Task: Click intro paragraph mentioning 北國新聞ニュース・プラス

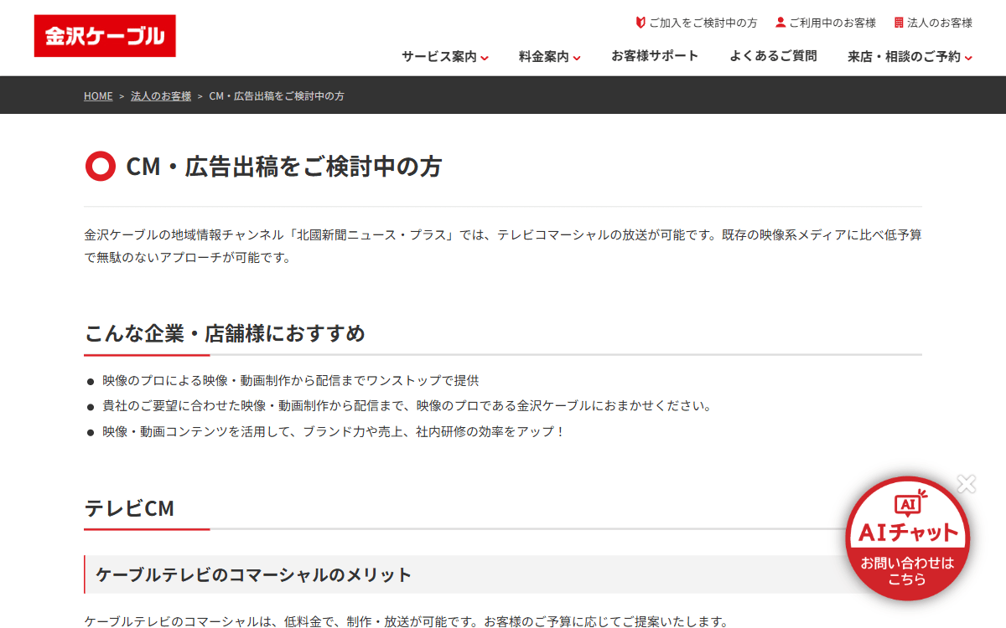Action: (x=503, y=246)
